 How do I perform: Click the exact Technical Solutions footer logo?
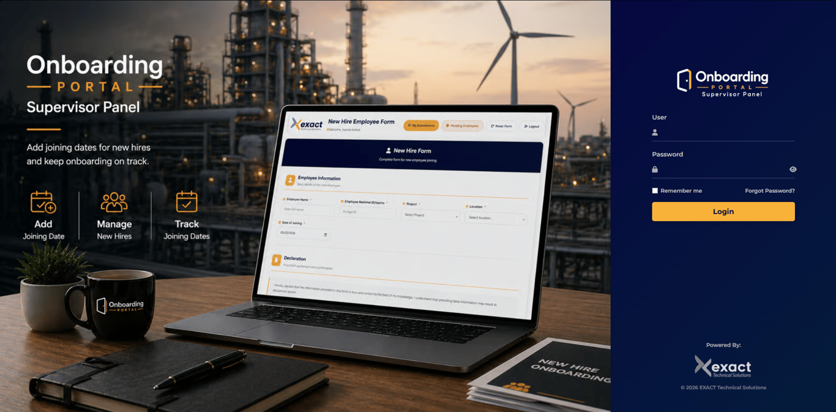click(723, 366)
